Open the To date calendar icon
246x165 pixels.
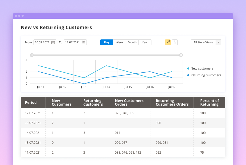[83, 42]
